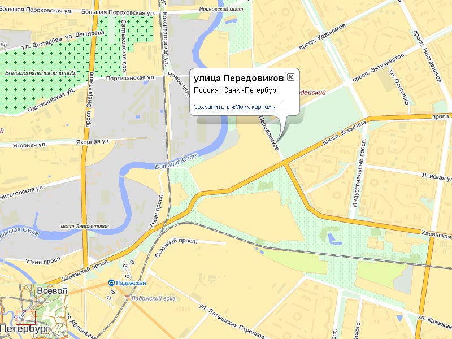Click the Большеохтинское кладб. cemetery label
The height and width of the screenshot is (339, 452).
(40, 73)
